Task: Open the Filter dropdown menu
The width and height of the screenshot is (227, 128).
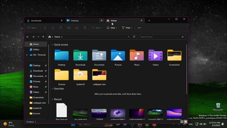Action: click(x=127, y=28)
